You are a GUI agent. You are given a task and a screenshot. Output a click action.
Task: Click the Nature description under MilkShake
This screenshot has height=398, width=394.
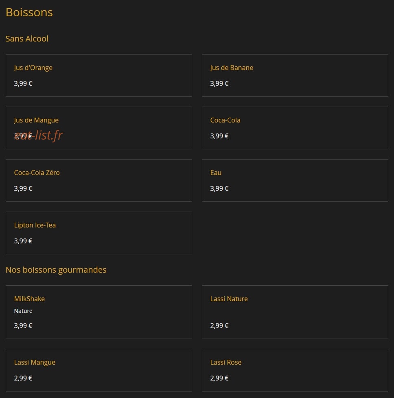[23, 311]
